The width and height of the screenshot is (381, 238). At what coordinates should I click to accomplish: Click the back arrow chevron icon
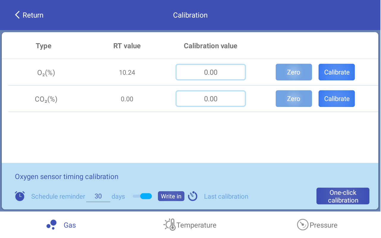(17, 15)
